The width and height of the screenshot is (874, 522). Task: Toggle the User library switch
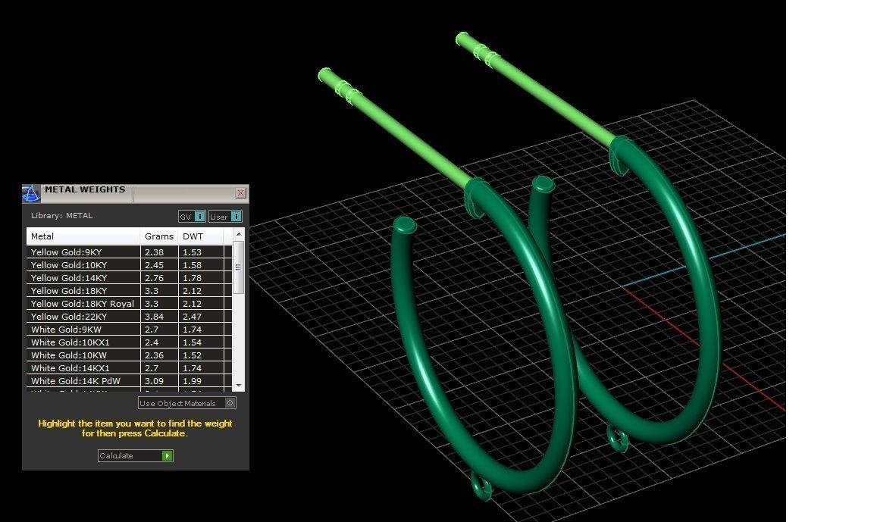coord(226,216)
